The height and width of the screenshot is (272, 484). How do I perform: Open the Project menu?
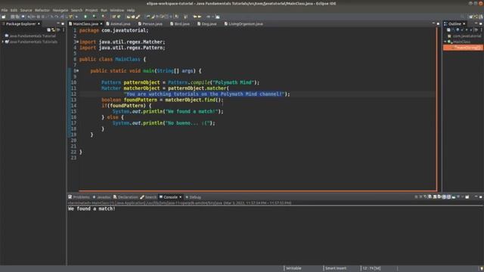coord(92,10)
